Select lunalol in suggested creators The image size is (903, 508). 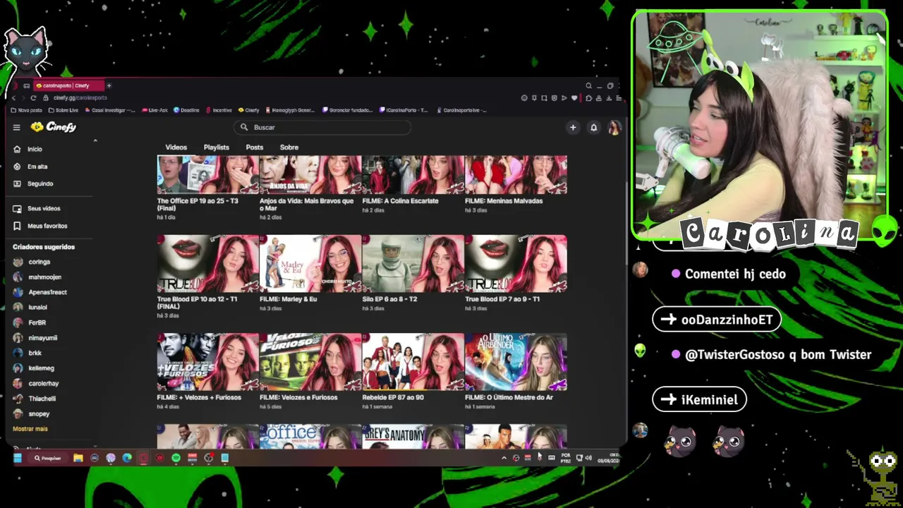pos(37,308)
